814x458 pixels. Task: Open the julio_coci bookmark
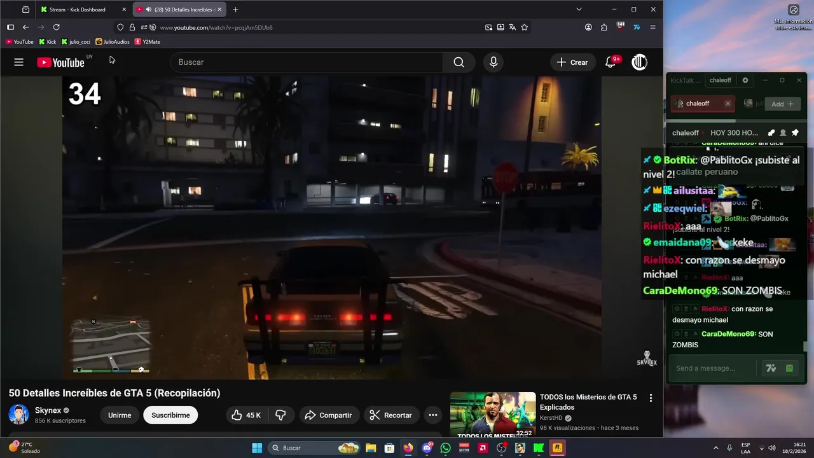point(76,42)
